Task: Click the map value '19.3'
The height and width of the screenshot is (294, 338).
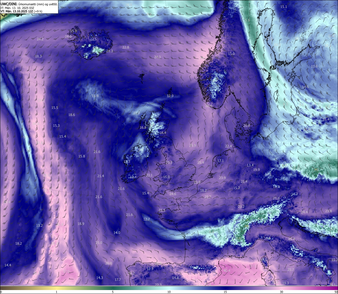Action: click(x=285, y=283)
